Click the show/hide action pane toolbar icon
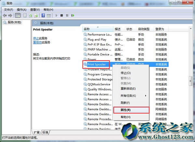This screenshot has height=142, width=195. click(x=49, y=16)
